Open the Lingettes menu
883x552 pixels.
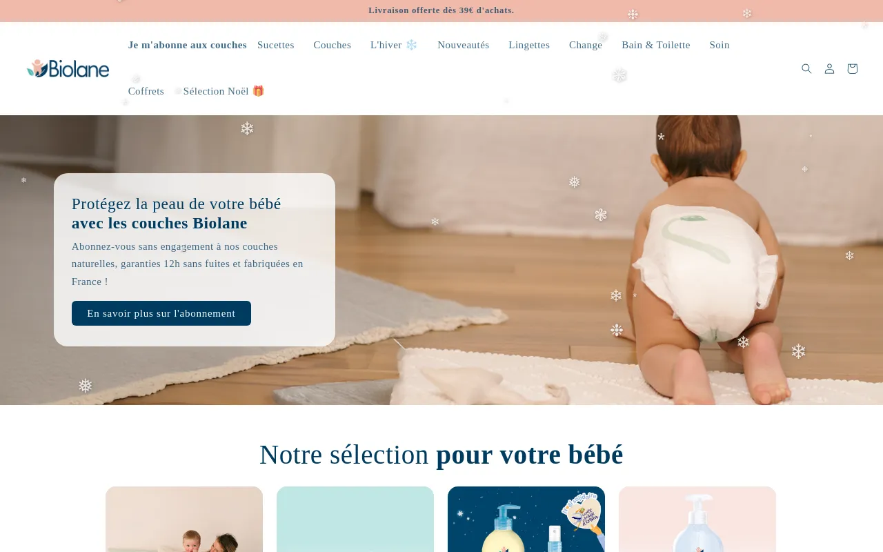(x=529, y=45)
